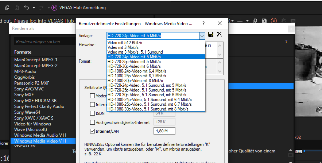
Task: Enable the Hochgeschwindigkeits-Internet checkbox
Action: tap(92, 123)
